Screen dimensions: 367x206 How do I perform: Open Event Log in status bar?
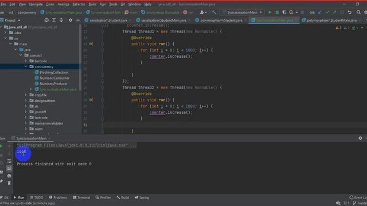click(358, 197)
